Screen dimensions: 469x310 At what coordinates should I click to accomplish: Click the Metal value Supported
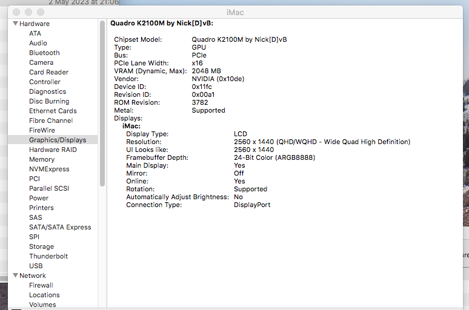tap(208, 110)
